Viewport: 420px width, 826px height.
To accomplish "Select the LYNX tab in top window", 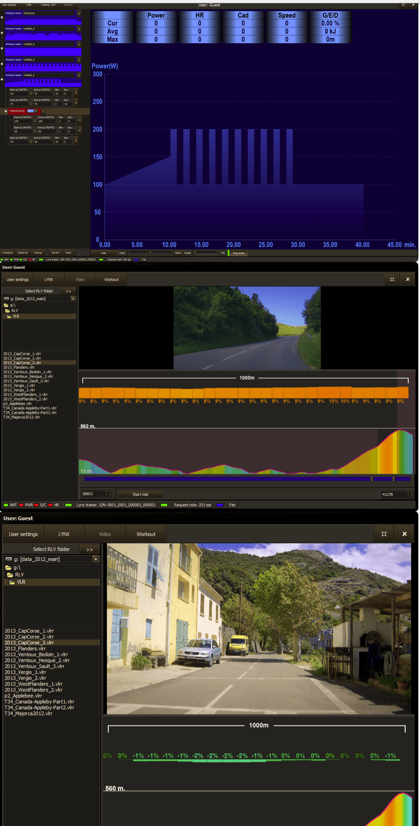I will point(29,5).
